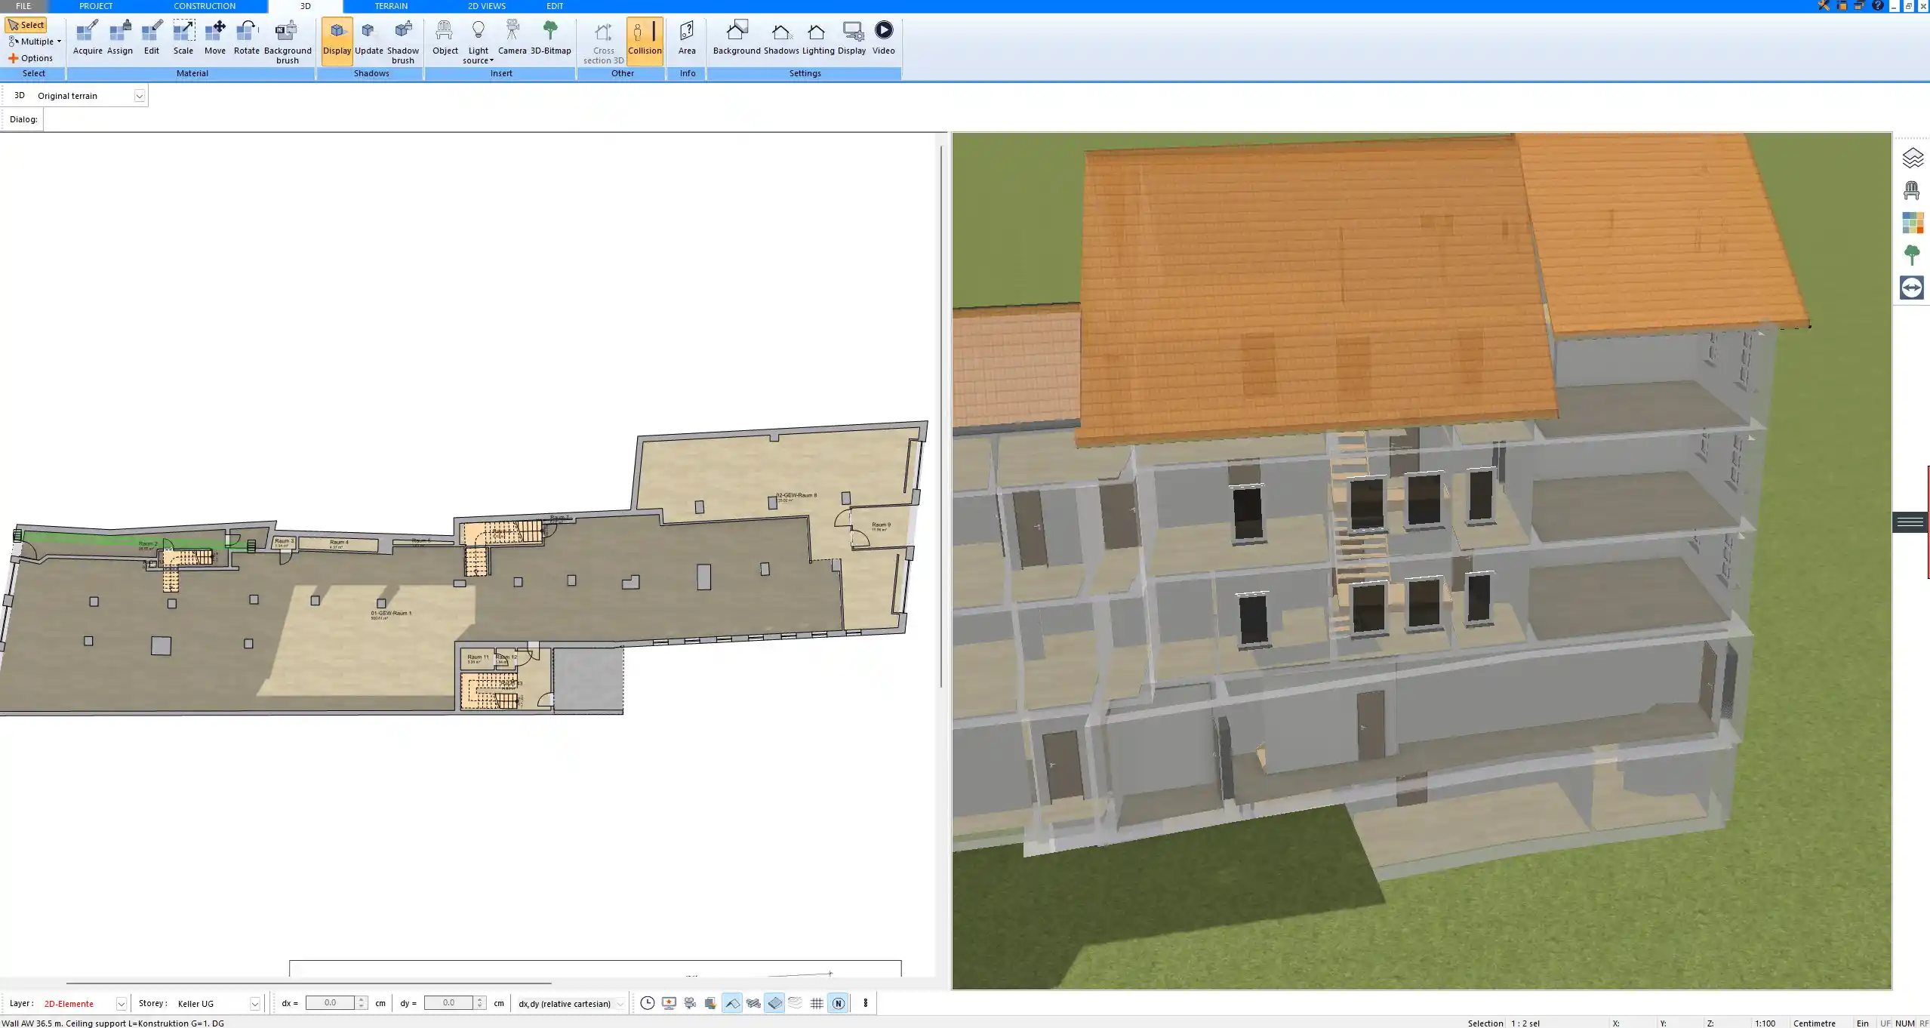This screenshot has height=1028, width=1930.
Task: Toggle the grid display in status bar
Action: tap(817, 1003)
